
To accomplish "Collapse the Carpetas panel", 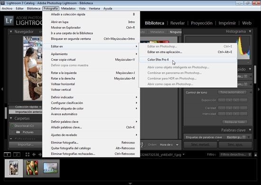I will coord(11,118).
